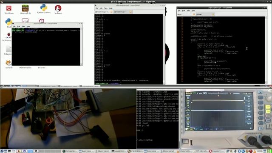
Task: Open Help menu in small left terminal
Action: tap(28, 26)
